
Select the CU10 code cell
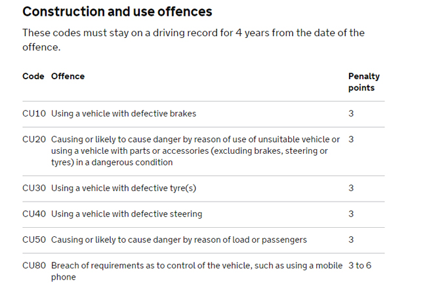34,113
